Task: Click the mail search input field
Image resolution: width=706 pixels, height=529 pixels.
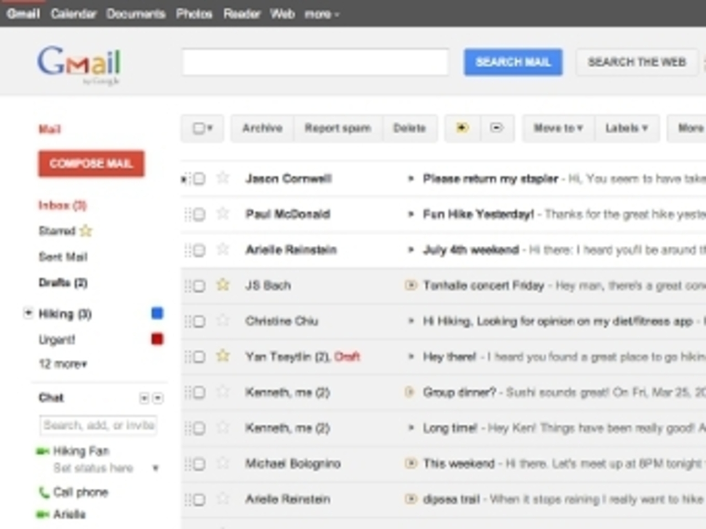Action: tap(315, 62)
